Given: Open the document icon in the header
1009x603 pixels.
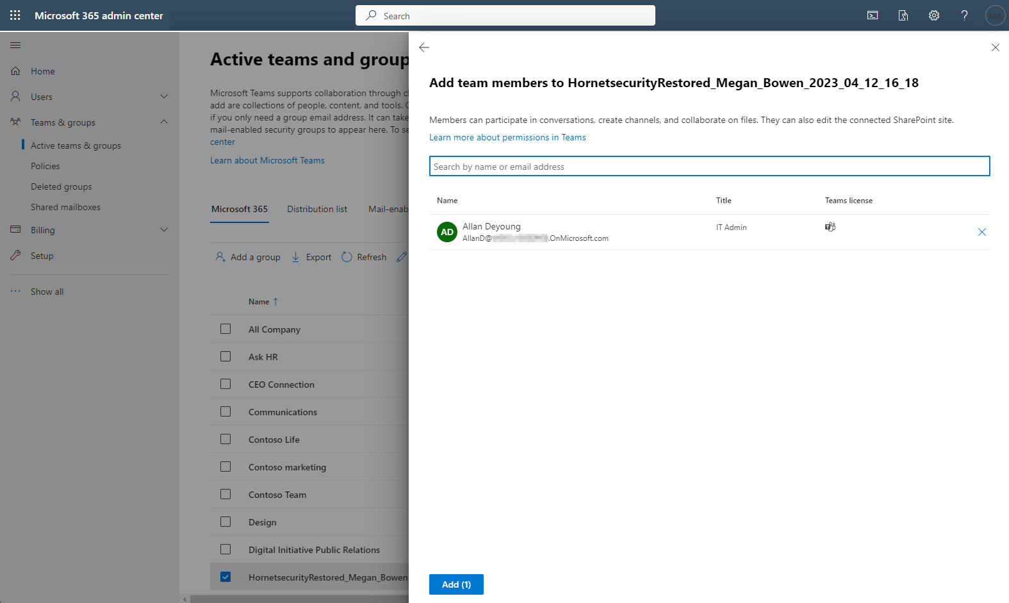Looking at the screenshot, I should [903, 15].
